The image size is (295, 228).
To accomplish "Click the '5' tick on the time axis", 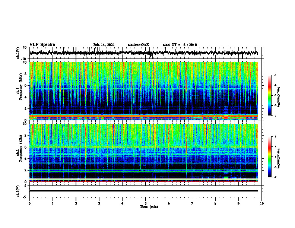I will [x=146, y=203].
